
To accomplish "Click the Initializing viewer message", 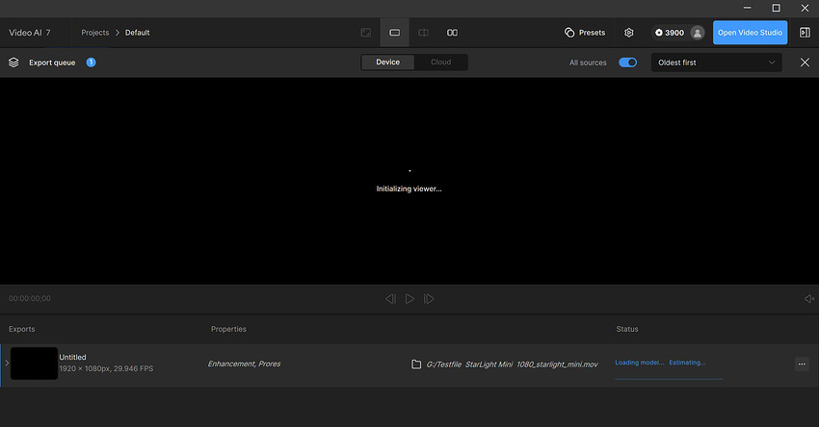I will (409, 188).
